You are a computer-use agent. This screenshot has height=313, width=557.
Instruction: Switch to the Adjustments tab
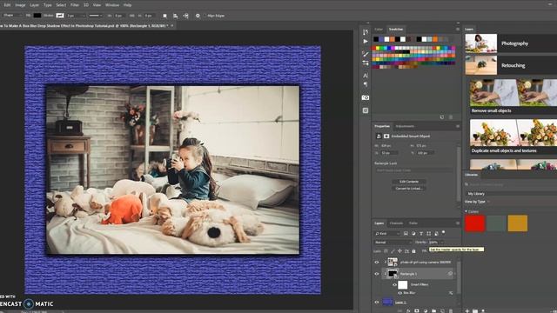tap(405, 126)
